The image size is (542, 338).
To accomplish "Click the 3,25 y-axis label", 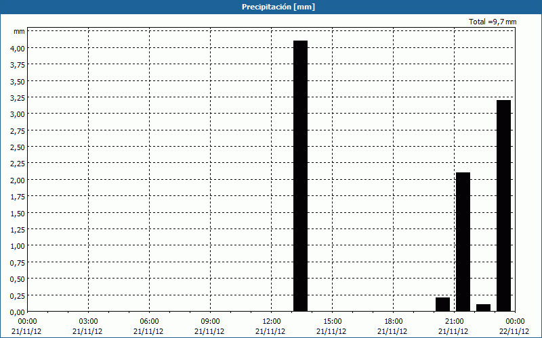I will [18, 98].
